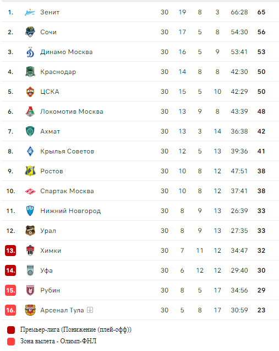Select the Рубин team name
Viewport: 279px width, 351px height.
(x=50, y=290)
